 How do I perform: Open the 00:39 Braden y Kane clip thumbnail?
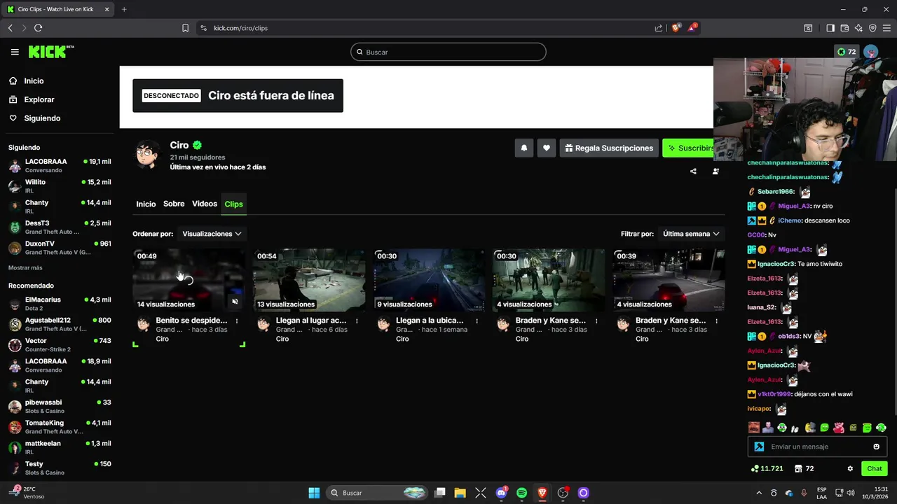click(669, 280)
